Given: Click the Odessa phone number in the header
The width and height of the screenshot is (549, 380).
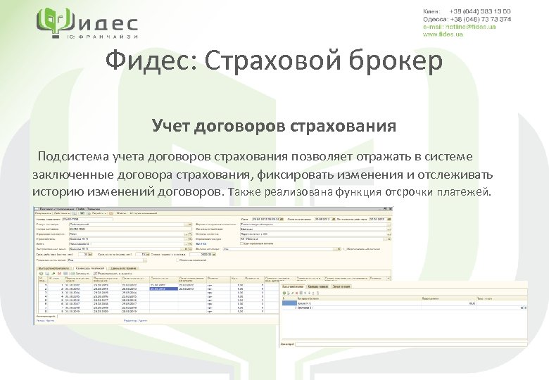Looking at the screenshot, I should pyautogui.click(x=480, y=19).
